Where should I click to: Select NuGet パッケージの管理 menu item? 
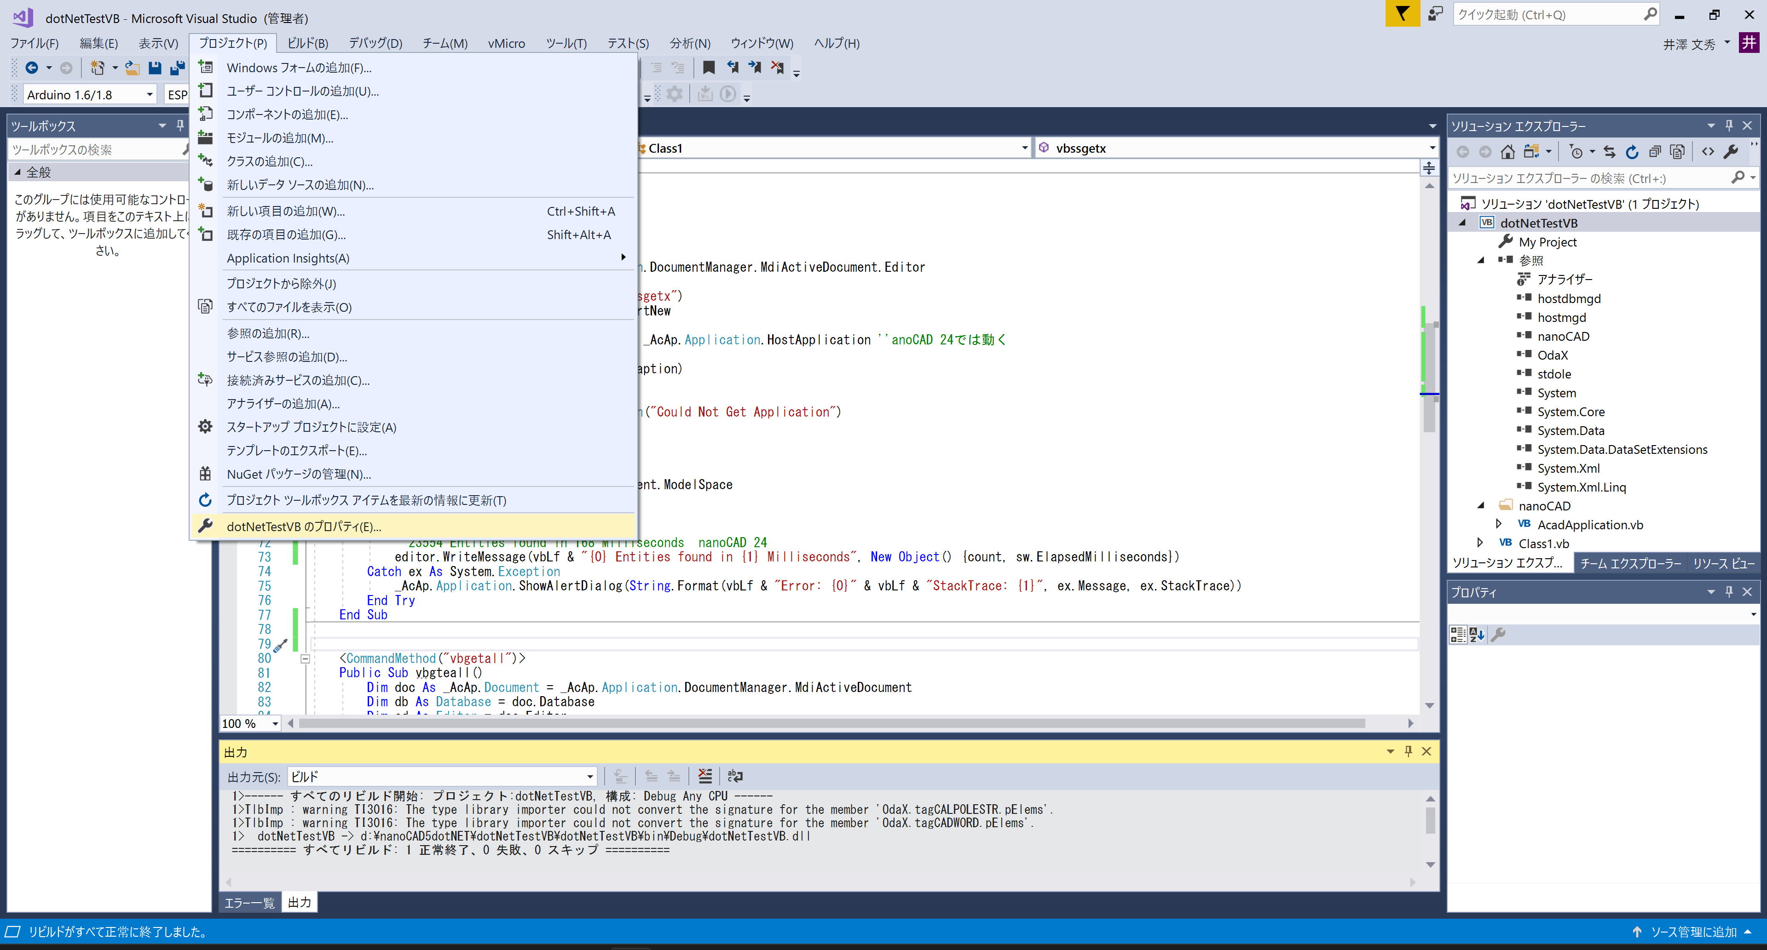414,475
